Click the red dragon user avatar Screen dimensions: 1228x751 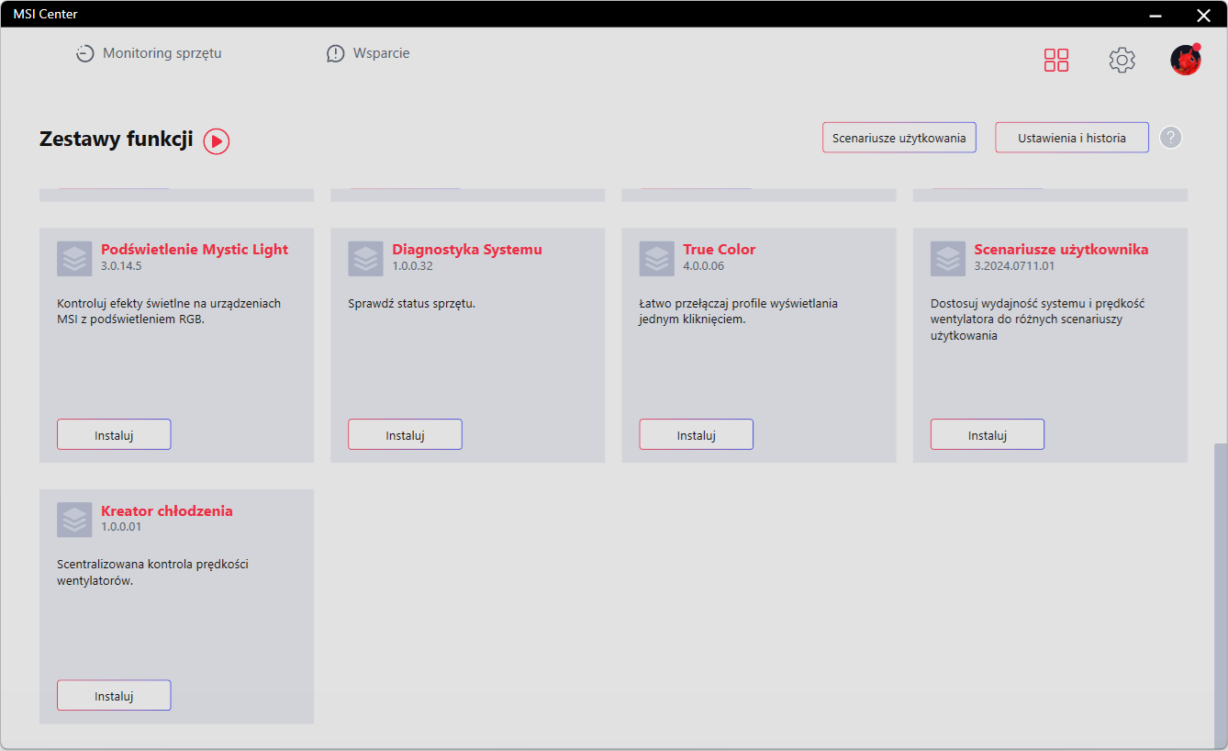[1185, 61]
